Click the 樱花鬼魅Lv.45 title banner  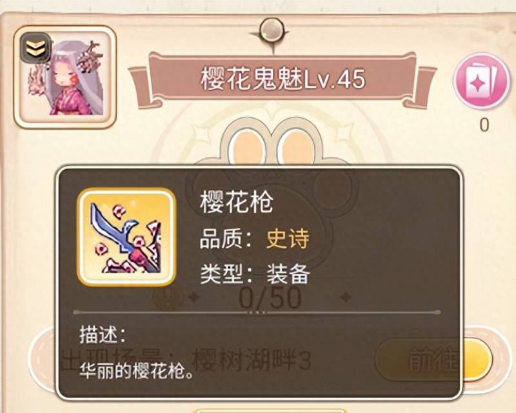(x=282, y=79)
